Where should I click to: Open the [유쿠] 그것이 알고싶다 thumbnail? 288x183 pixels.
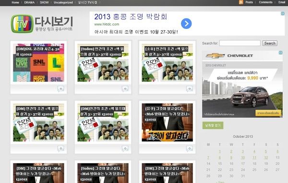[168, 122]
